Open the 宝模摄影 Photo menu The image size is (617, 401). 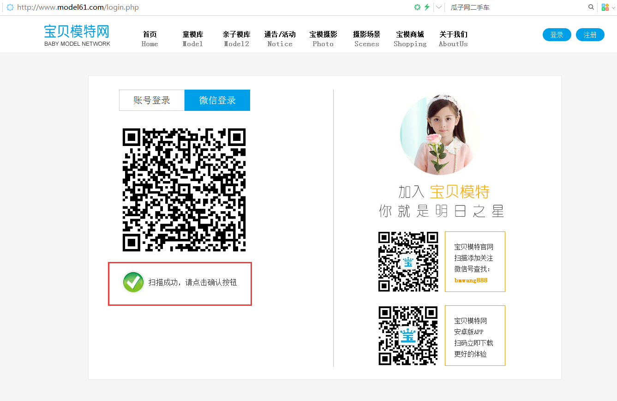click(323, 39)
